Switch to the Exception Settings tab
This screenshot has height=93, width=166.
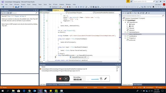[52, 84]
